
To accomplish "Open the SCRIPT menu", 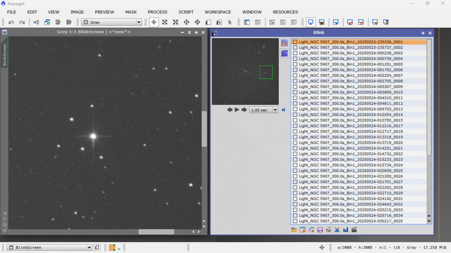I will tap(186, 12).
